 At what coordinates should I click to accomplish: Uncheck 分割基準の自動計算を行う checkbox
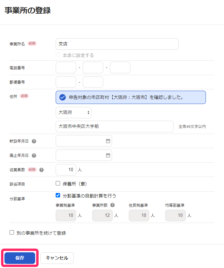click(x=58, y=195)
